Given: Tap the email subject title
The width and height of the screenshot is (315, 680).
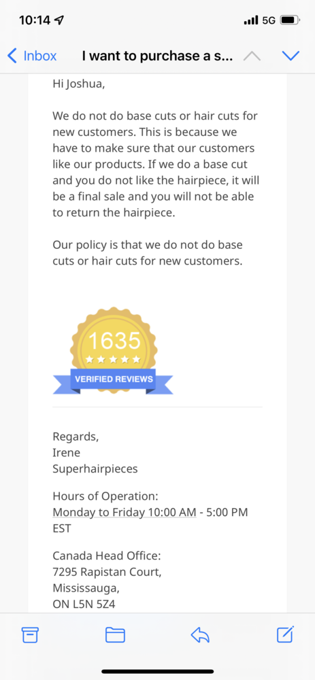Looking at the screenshot, I should [x=158, y=56].
